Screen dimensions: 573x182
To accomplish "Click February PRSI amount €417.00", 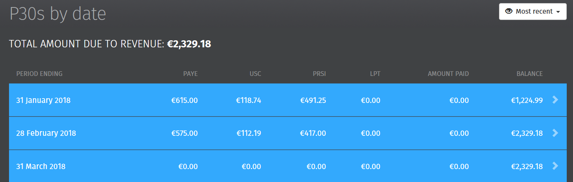I will pos(313,133).
